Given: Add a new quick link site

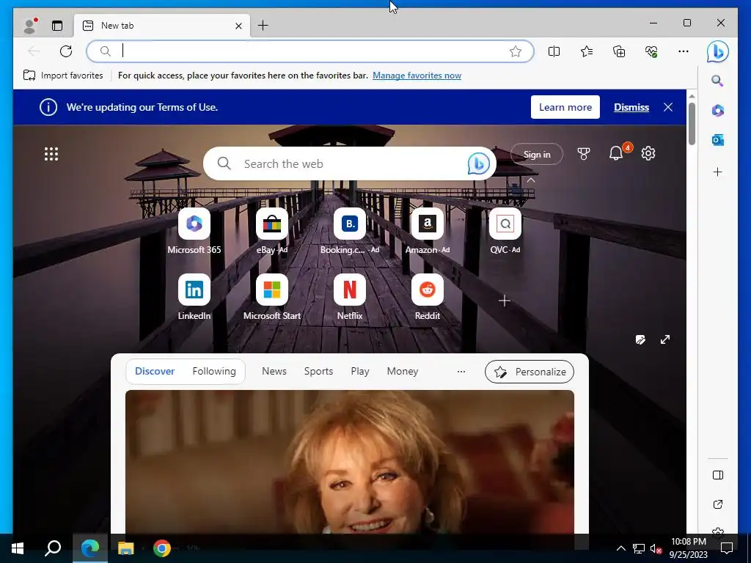Looking at the screenshot, I should pos(505,301).
